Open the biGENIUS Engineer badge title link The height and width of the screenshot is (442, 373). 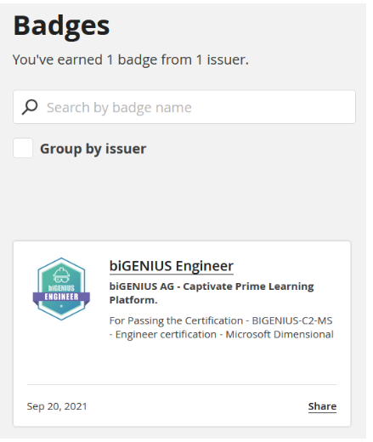[x=172, y=266]
